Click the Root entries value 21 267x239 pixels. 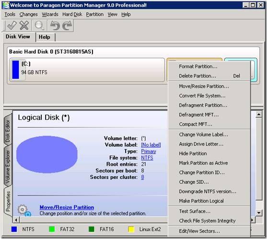pyautogui.click(x=143, y=164)
